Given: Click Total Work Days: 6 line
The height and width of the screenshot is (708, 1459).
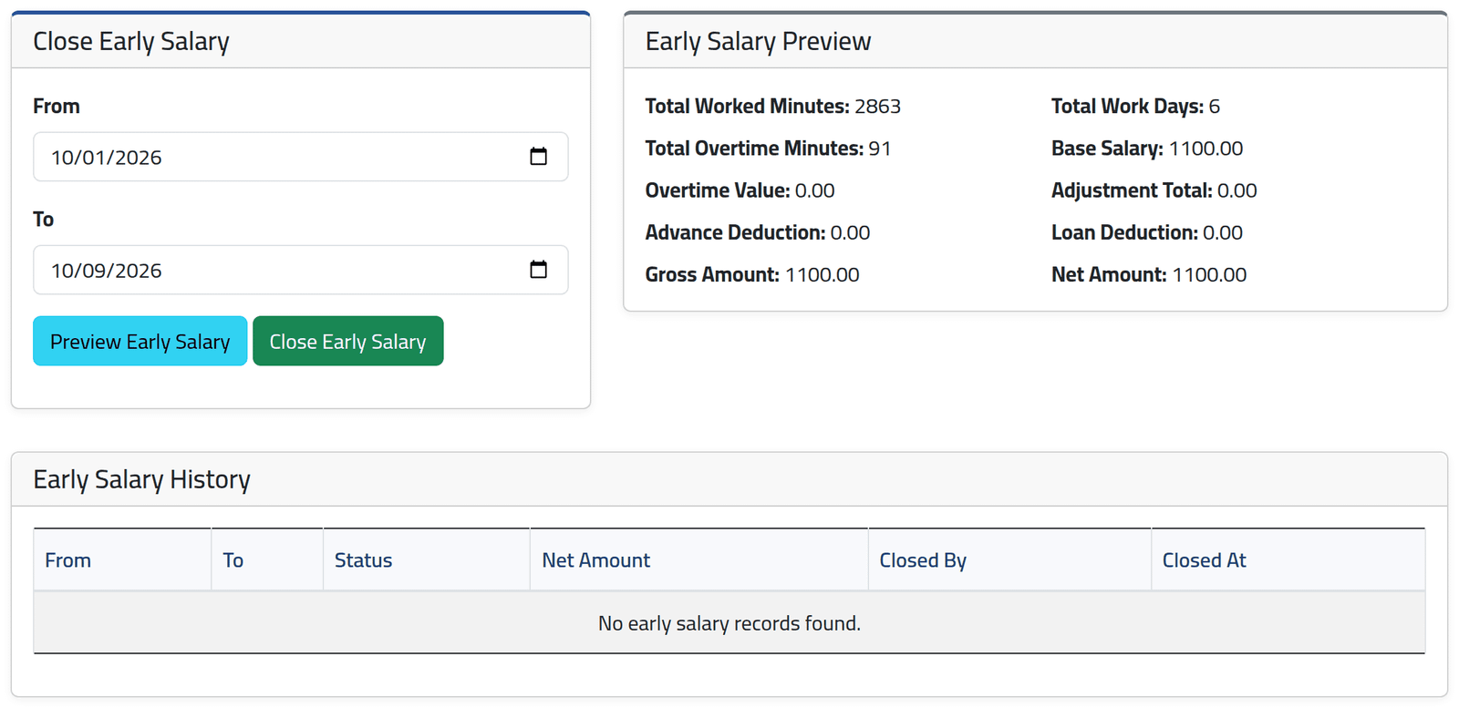Looking at the screenshot, I should tap(1135, 107).
